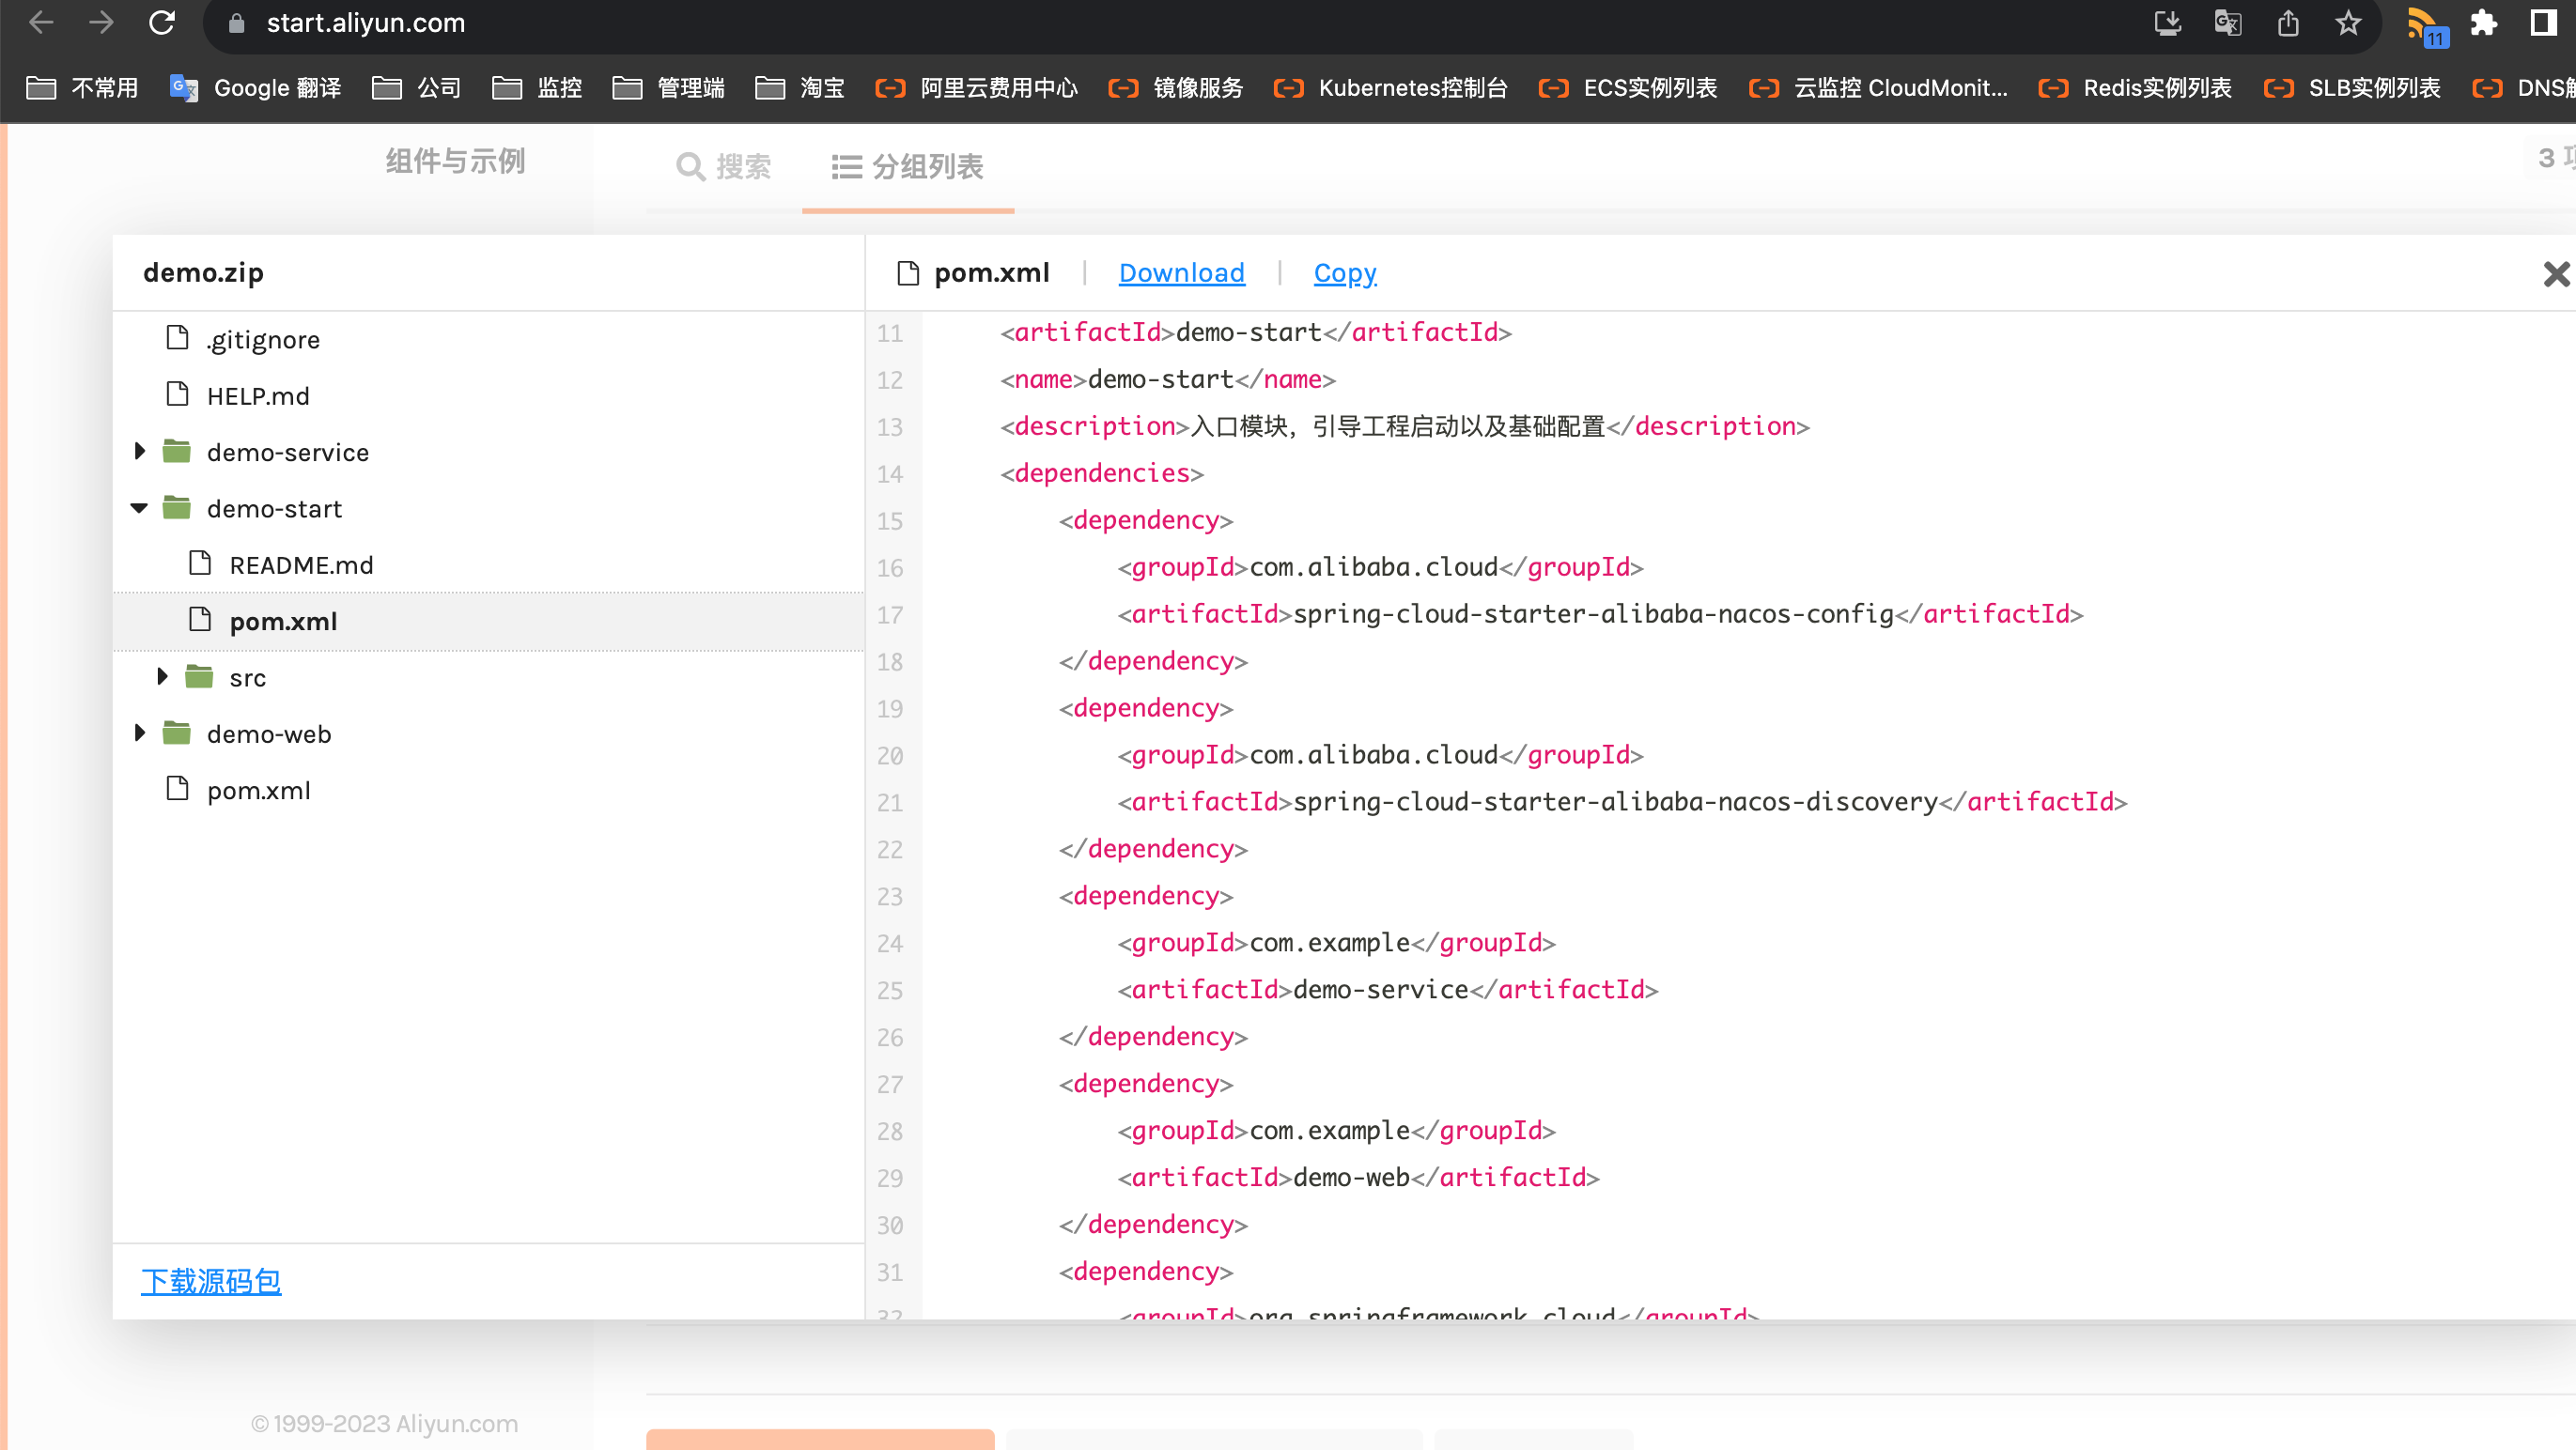Open the 不常用 bookmark folder
This screenshot has width=2576, height=1450.
click(x=82, y=88)
